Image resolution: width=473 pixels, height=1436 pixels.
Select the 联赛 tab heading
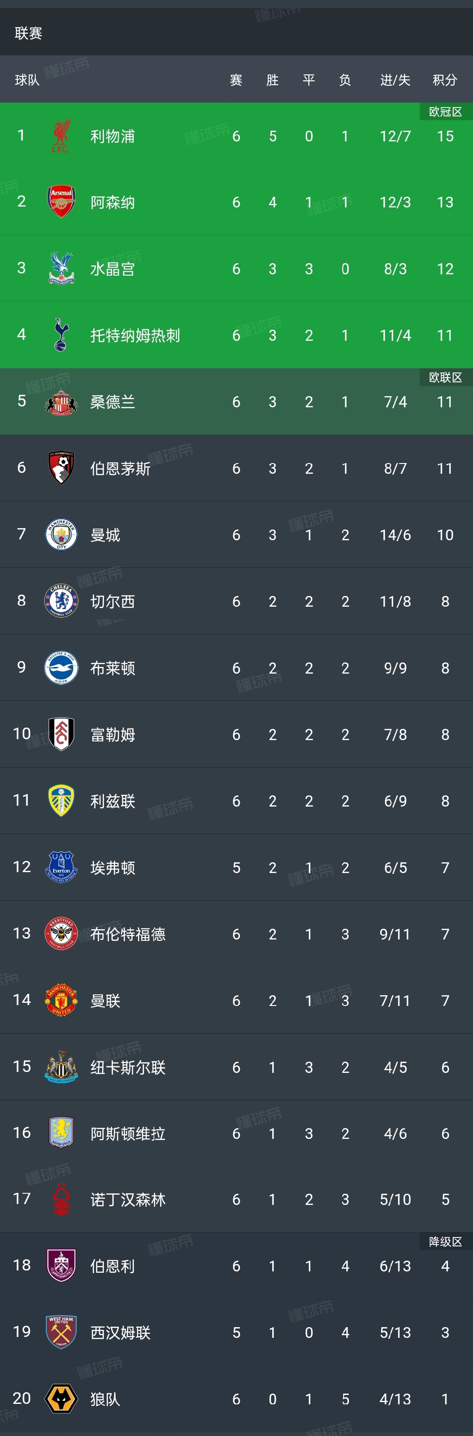29,33
